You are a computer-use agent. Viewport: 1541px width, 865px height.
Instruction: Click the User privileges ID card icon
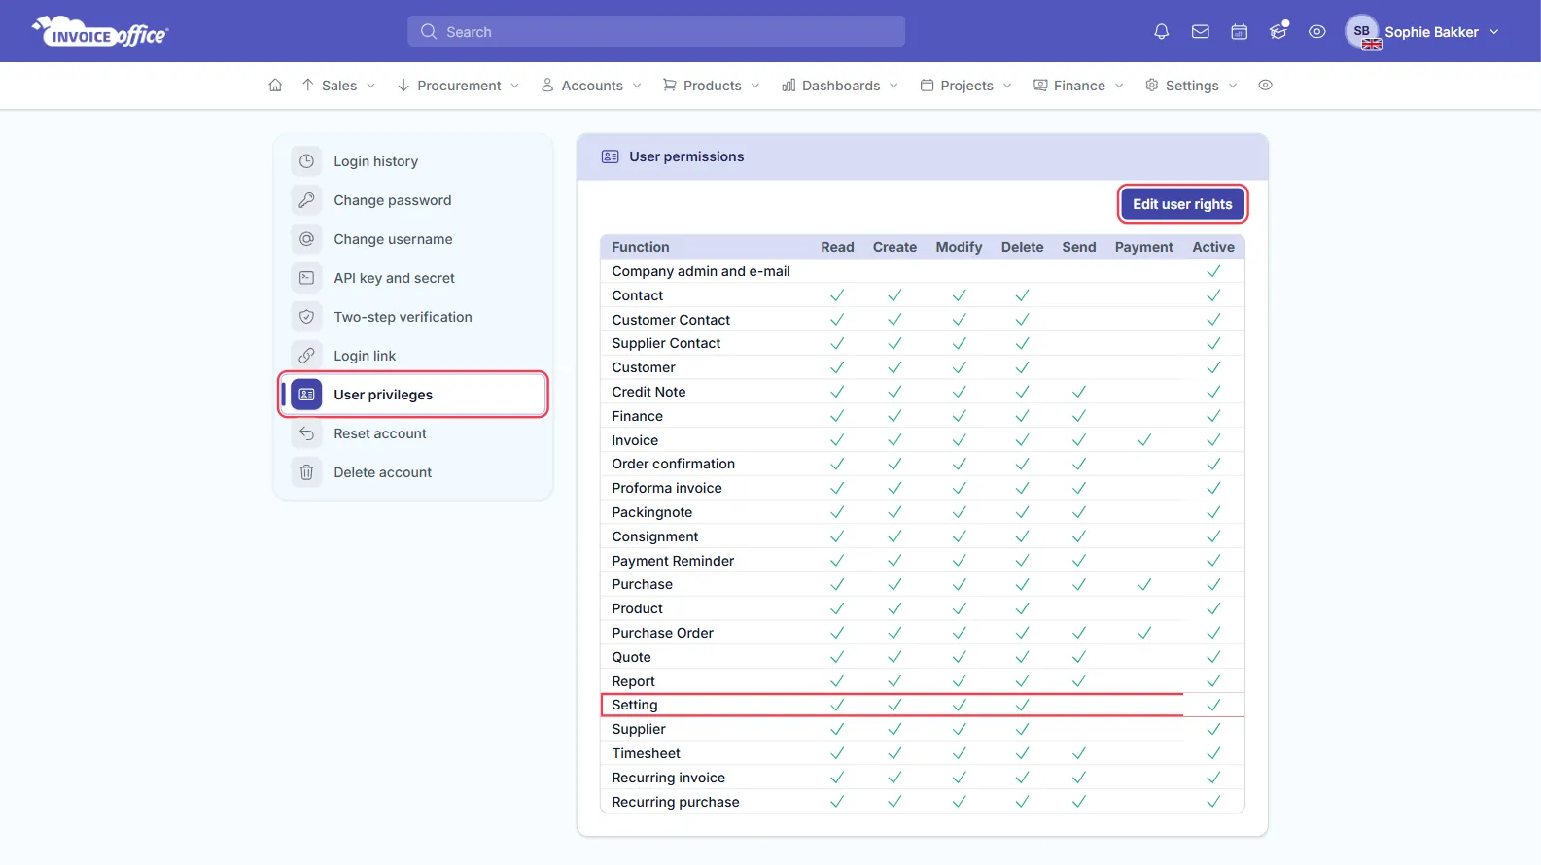tap(306, 395)
